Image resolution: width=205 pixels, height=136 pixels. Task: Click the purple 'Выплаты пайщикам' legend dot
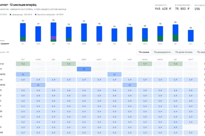[x=36, y=15]
